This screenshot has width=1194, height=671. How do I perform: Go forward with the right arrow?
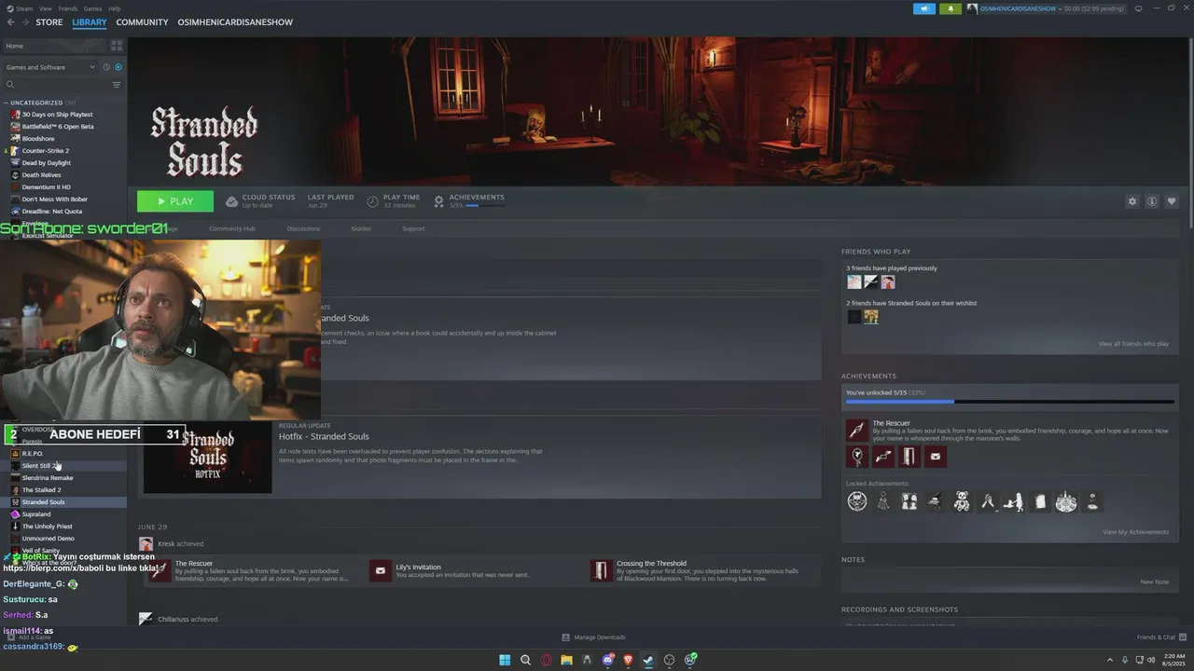[x=24, y=22]
